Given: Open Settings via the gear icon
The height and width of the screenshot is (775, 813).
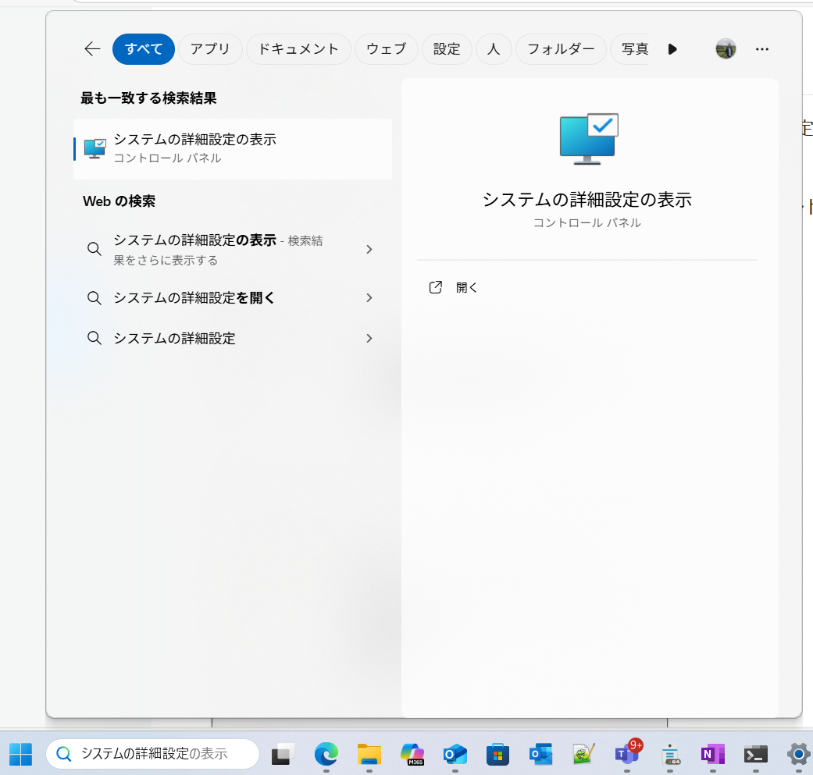Looking at the screenshot, I should 797,754.
